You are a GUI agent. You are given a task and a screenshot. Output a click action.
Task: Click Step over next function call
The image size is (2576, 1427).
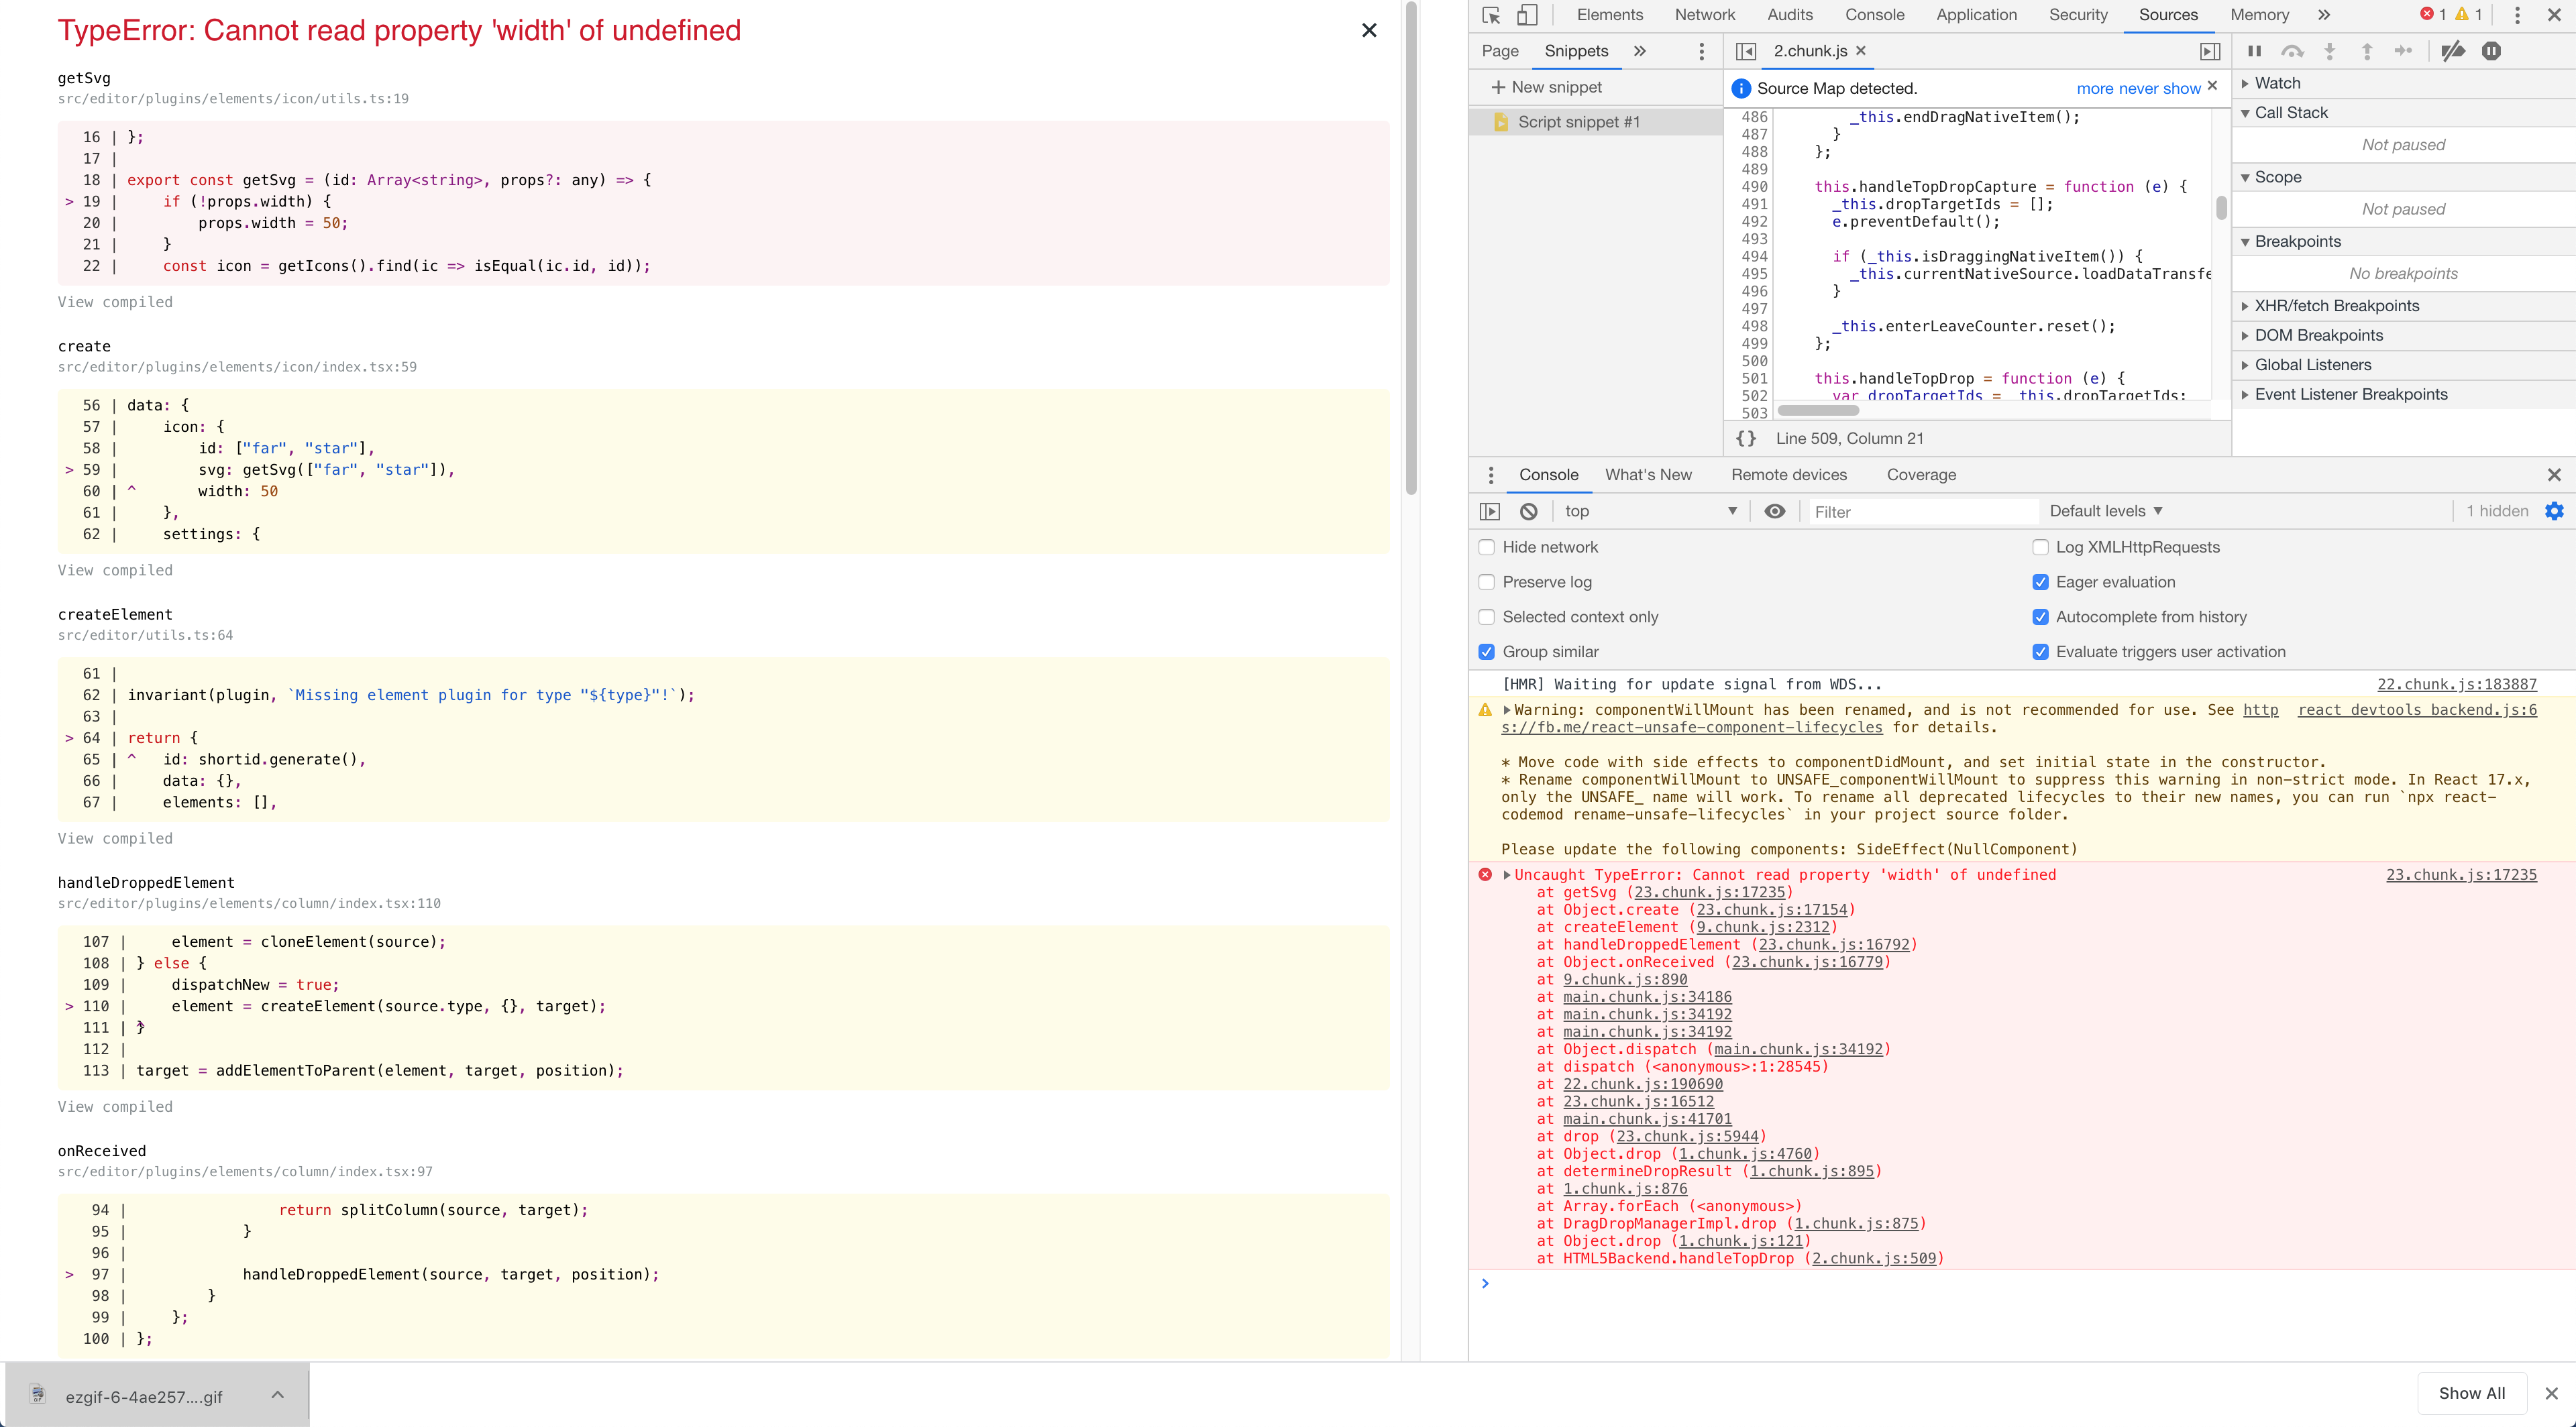(x=2292, y=51)
